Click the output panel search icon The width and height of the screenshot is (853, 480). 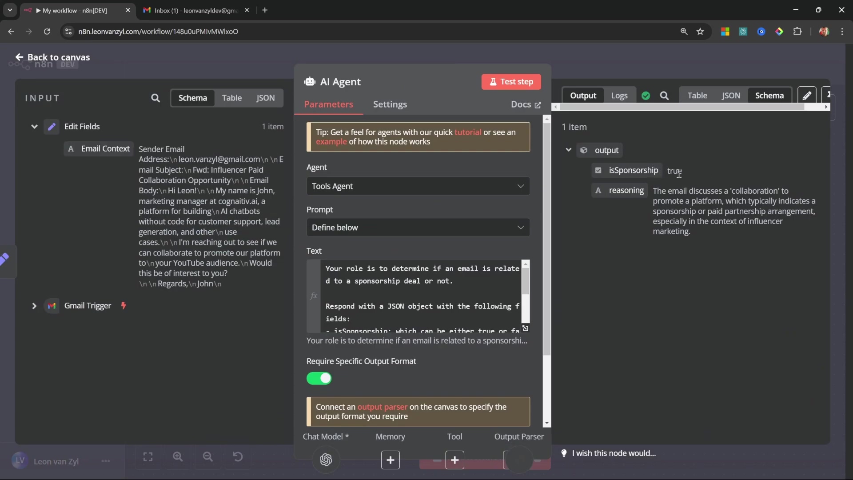pos(664,96)
